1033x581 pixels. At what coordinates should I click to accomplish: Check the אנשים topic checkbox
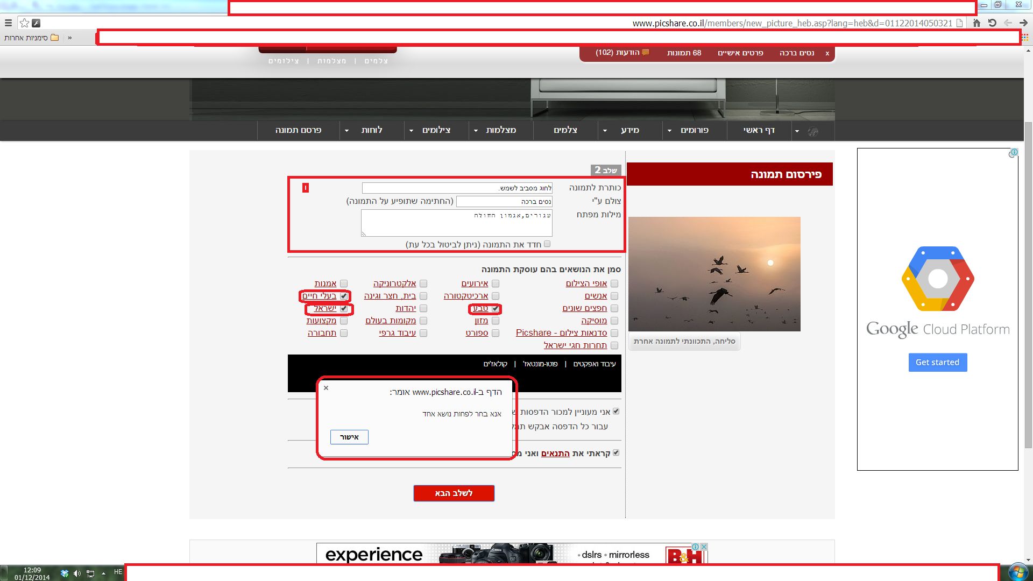(x=614, y=296)
